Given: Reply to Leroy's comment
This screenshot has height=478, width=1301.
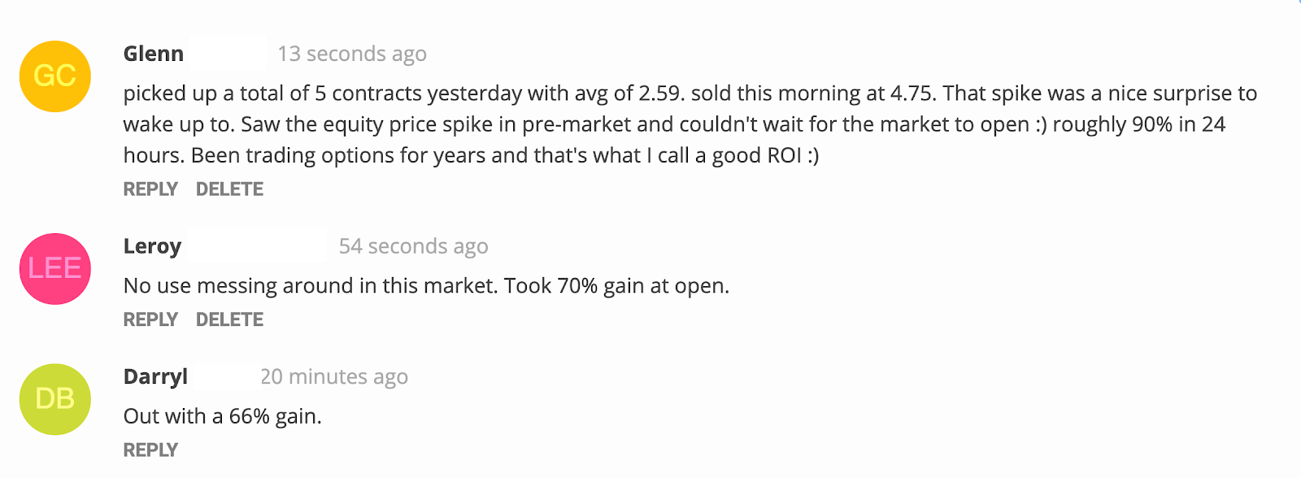Looking at the screenshot, I should (150, 319).
